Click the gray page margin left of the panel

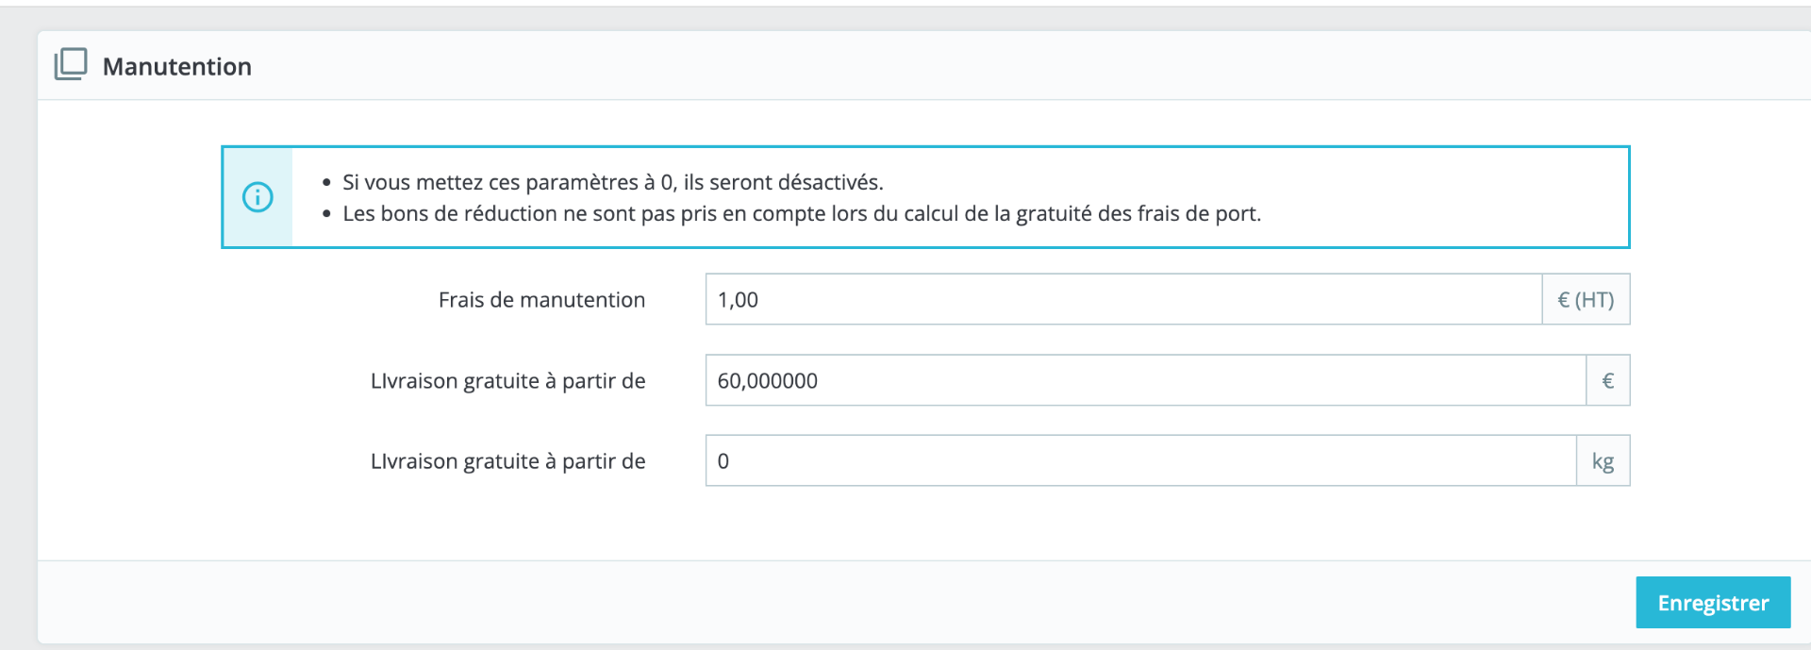pos(18,330)
